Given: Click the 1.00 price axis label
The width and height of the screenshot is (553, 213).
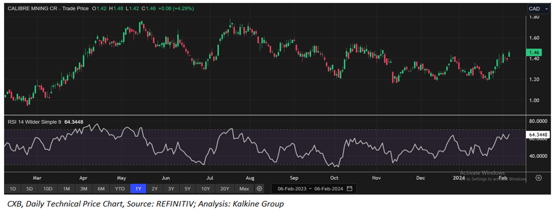Looking at the screenshot, I should [x=534, y=100].
